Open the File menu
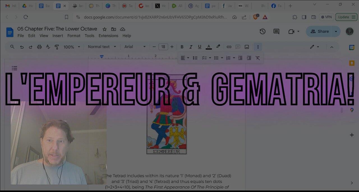 (21, 36)
